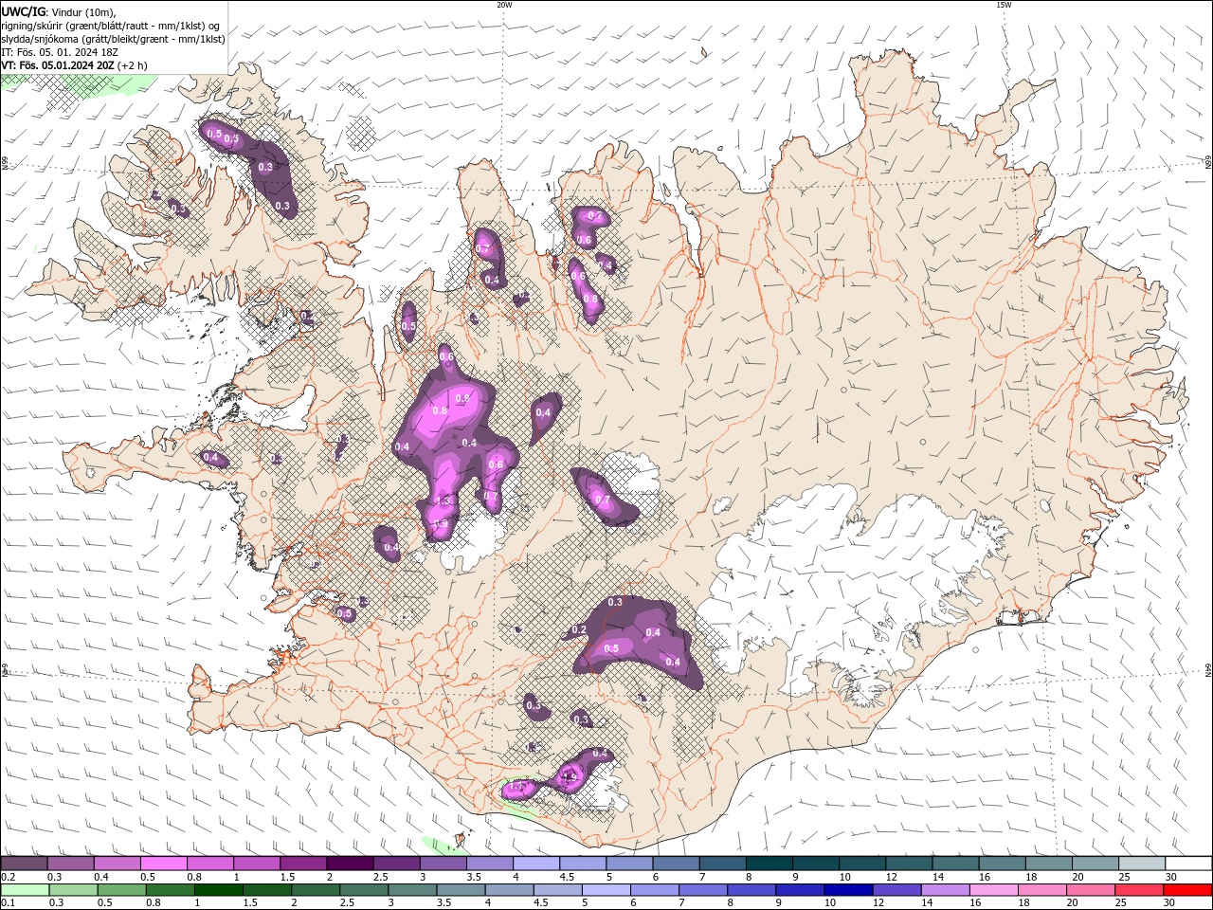Click the 0.8 swatch in the top purple legend

tap(209, 864)
